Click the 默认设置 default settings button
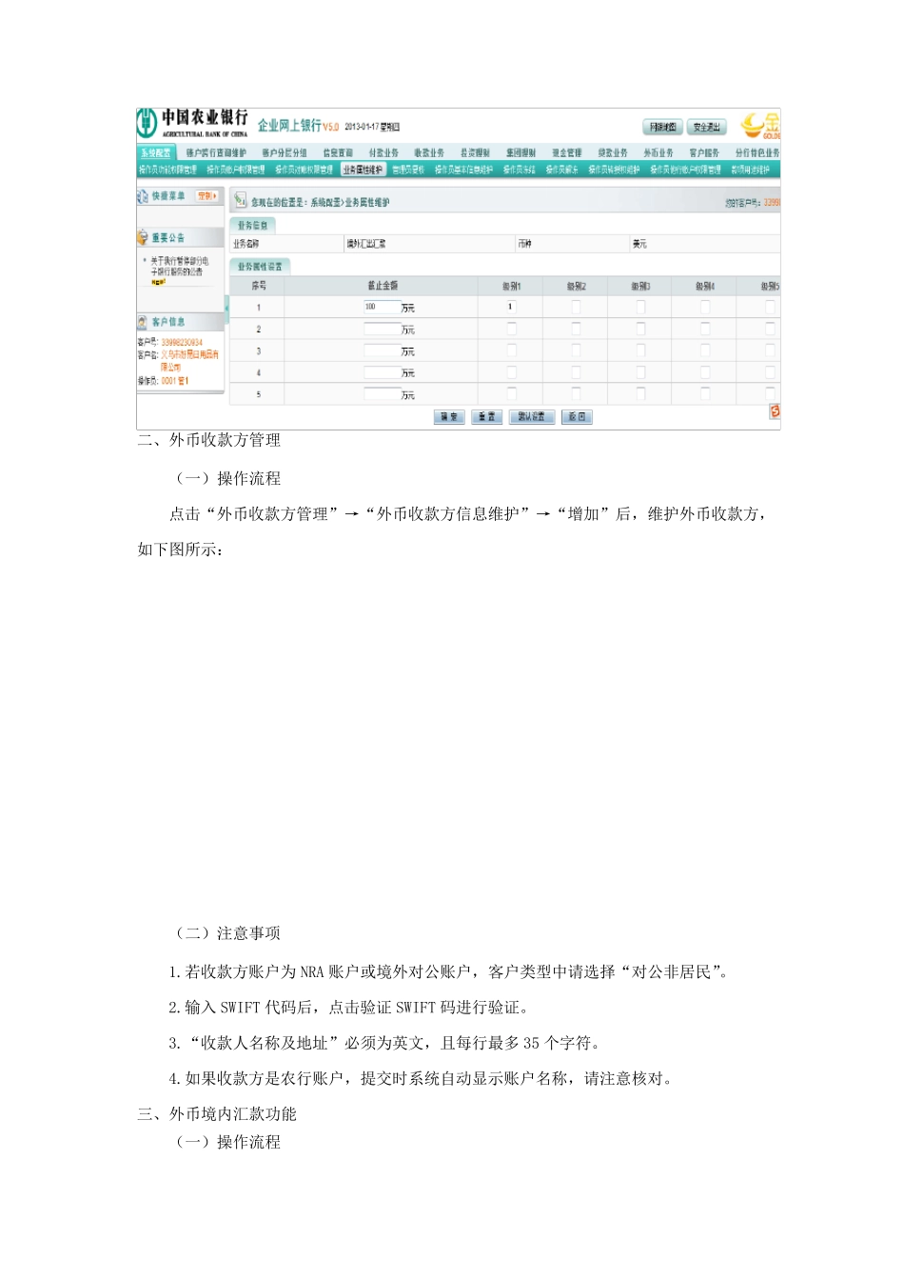This screenshot has height=1280, width=904. pyautogui.click(x=532, y=417)
